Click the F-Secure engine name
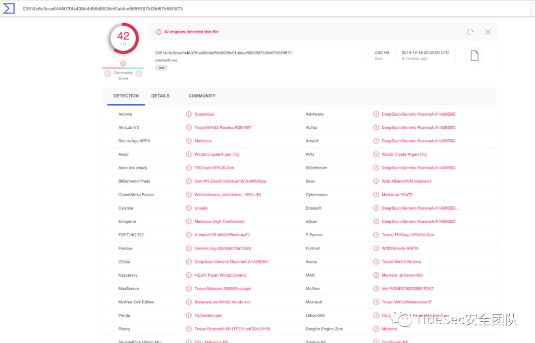The height and width of the screenshot is (343, 535). pyautogui.click(x=314, y=235)
